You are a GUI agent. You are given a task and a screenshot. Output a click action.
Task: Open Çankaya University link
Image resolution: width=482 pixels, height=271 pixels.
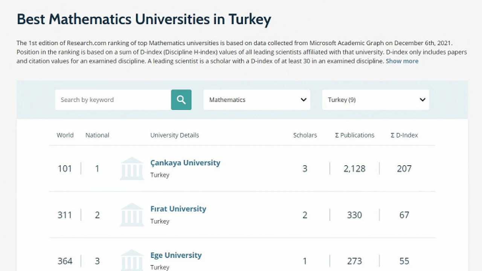(x=185, y=163)
